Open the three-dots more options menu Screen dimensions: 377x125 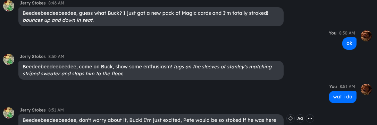coord(310,118)
